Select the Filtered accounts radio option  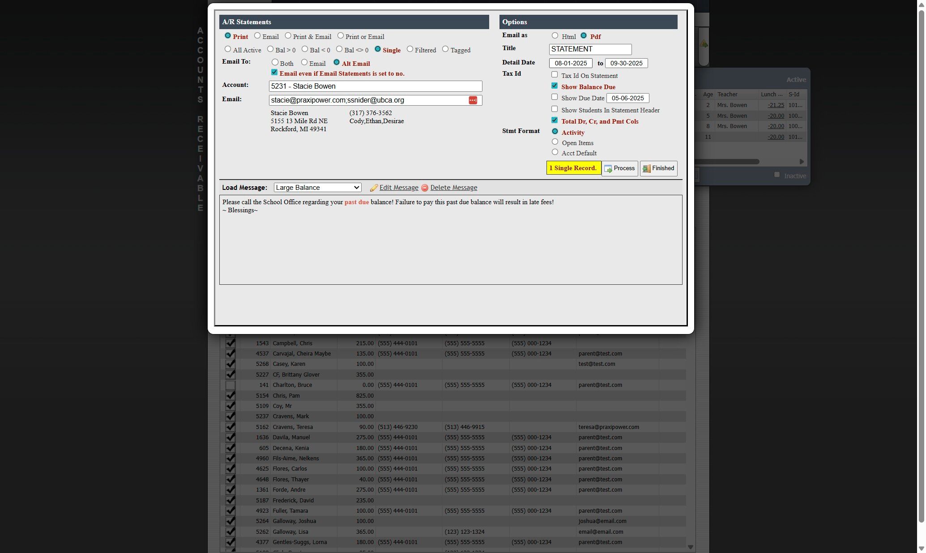click(410, 49)
